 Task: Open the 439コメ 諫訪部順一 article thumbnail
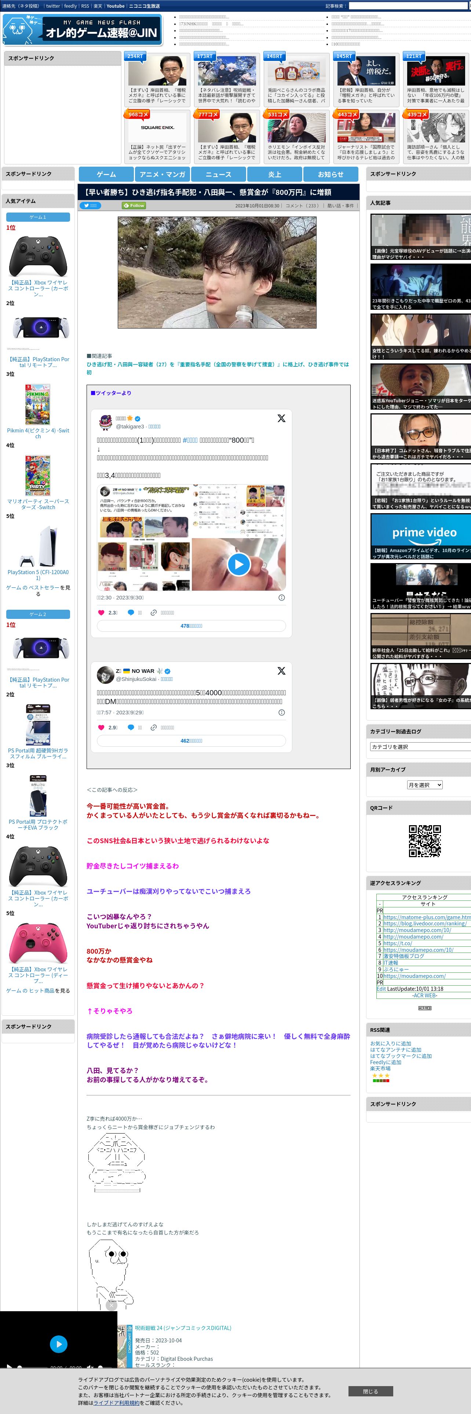(436, 128)
